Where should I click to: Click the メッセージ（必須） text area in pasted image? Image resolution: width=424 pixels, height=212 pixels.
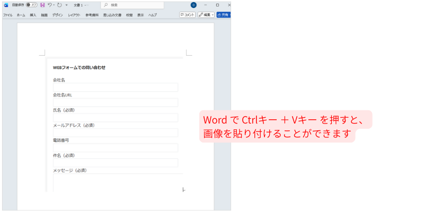[118, 183]
